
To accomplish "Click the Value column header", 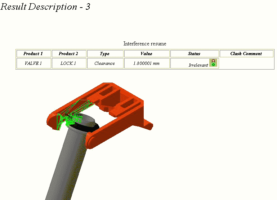I will click(x=146, y=54).
